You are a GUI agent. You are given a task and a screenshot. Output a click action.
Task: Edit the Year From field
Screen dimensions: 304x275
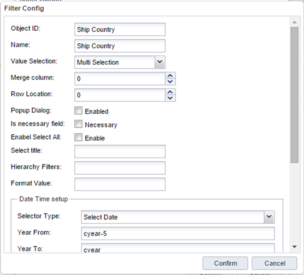point(178,233)
